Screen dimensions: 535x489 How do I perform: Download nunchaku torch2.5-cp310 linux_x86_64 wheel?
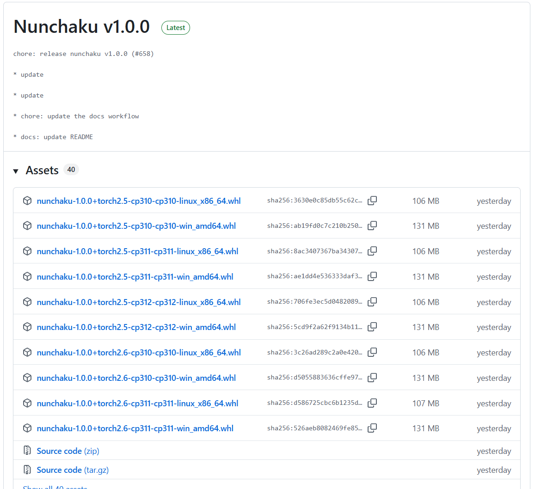pyautogui.click(x=139, y=201)
